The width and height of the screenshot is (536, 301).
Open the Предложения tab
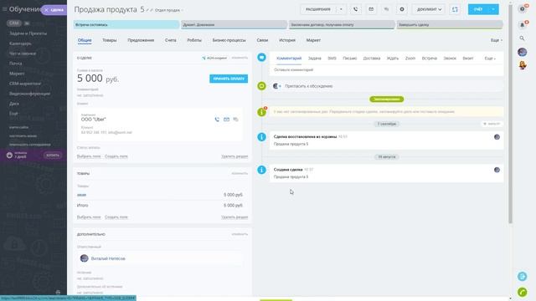click(x=141, y=40)
